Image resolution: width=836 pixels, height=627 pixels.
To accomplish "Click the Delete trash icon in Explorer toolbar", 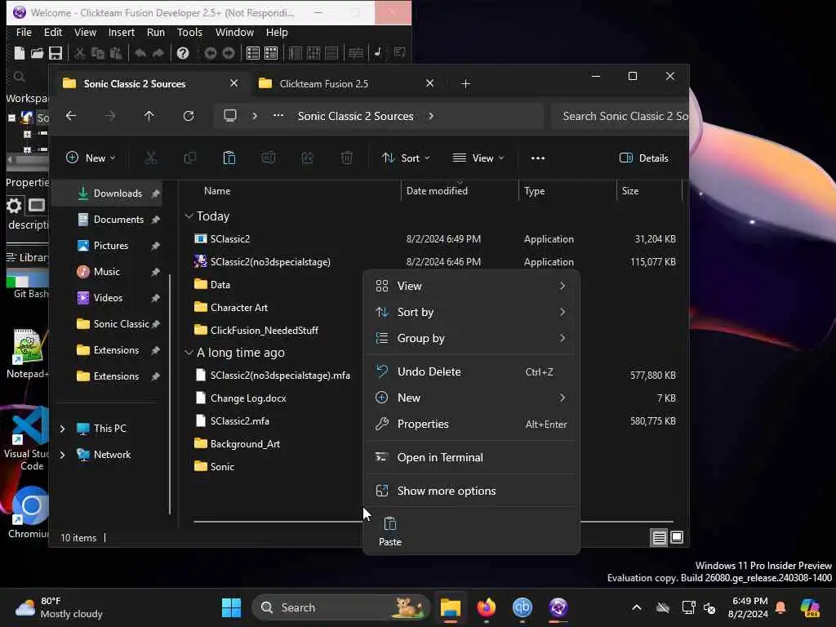I will (346, 158).
